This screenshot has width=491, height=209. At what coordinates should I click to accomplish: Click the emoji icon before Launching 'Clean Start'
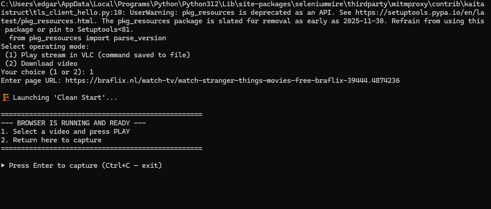click(x=6, y=98)
